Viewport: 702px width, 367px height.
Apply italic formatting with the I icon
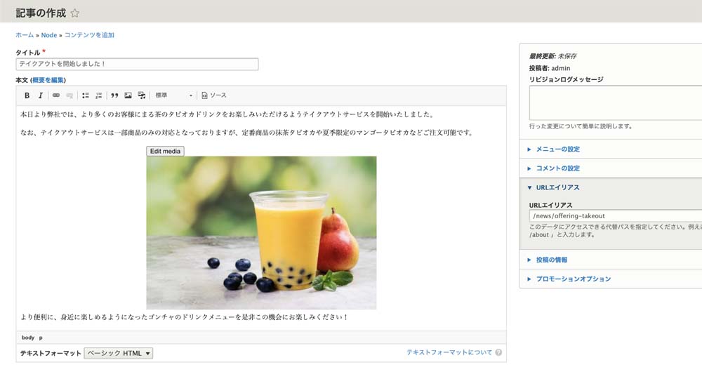tap(40, 95)
